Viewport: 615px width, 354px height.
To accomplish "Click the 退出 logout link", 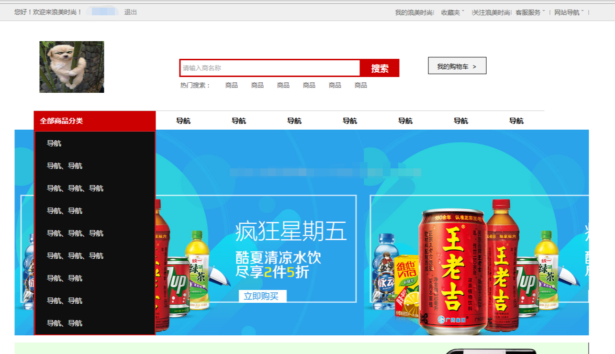I will click(131, 13).
